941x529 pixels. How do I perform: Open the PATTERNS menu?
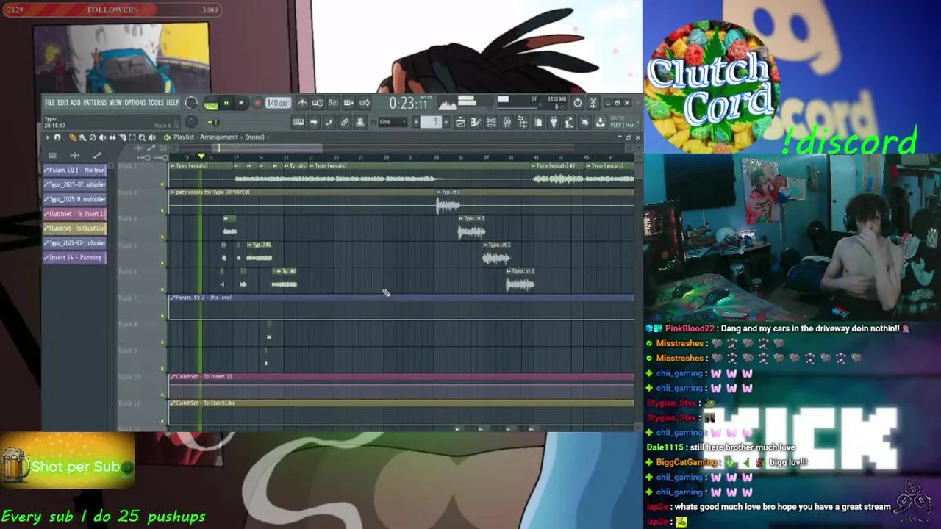(x=95, y=103)
